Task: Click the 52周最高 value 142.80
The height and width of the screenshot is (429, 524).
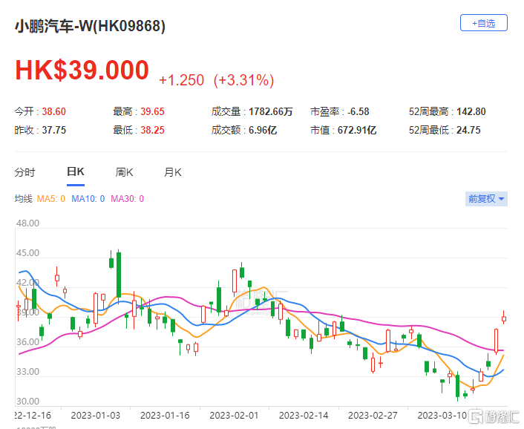Action: point(471,111)
